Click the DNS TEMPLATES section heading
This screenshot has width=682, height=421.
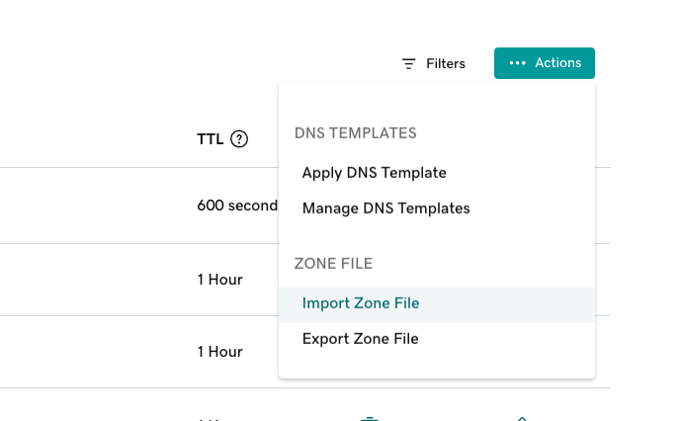[355, 133]
